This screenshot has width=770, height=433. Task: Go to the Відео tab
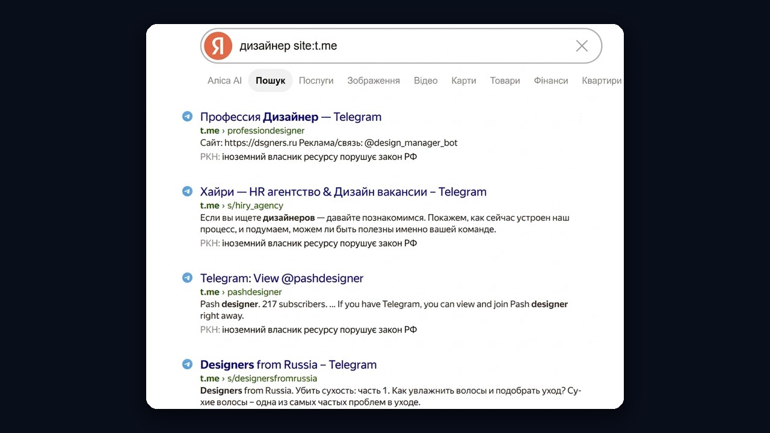[426, 81]
